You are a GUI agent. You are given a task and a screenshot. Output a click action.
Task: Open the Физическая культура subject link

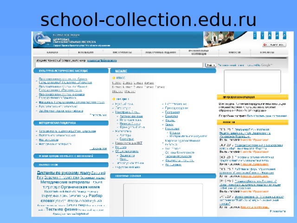click(x=180, y=161)
